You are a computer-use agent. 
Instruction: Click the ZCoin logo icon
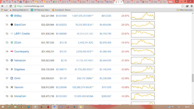pyautogui.click(x=12, y=42)
